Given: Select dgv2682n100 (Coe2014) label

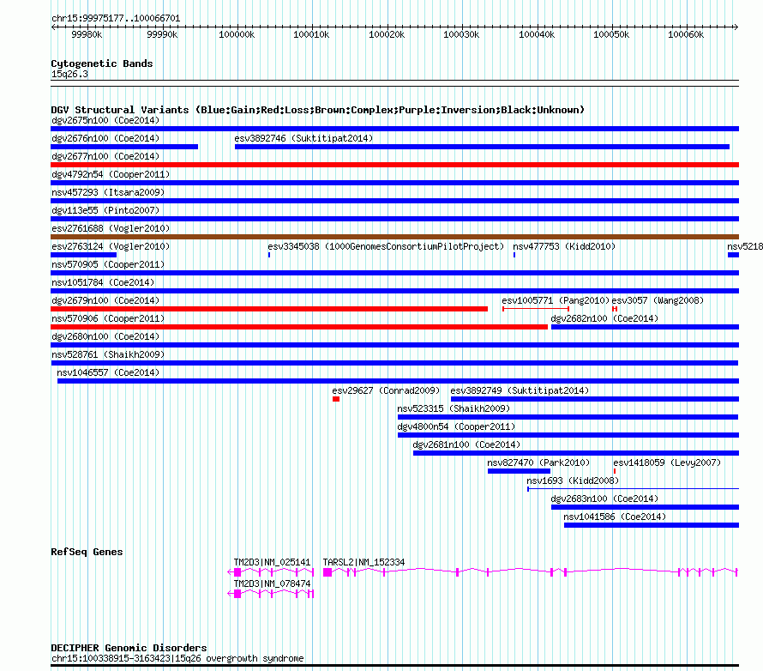Looking at the screenshot, I should pos(604,318).
